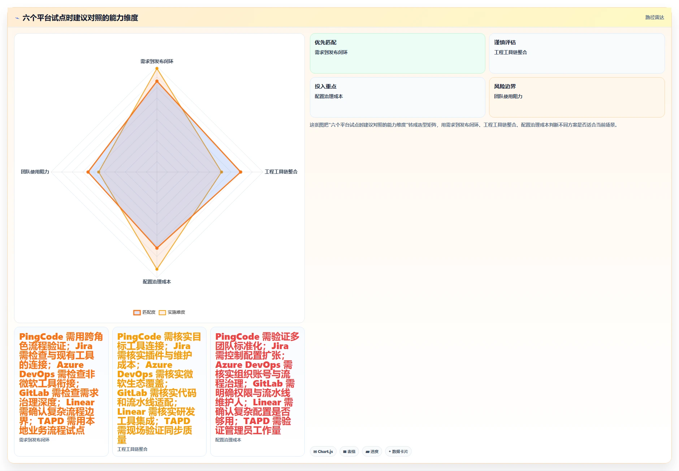Click the yellow point at 配置治理成本 bottom vertex
The width and height of the screenshot is (679, 471).
(157, 269)
